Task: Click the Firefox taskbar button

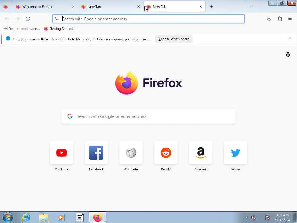Action: pos(98,217)
